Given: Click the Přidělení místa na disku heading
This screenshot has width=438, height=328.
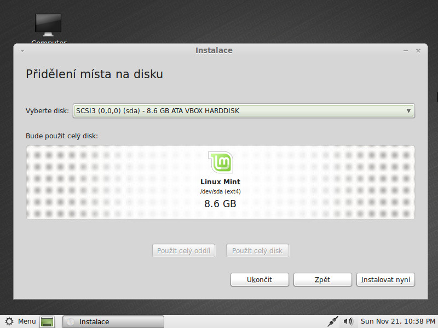Looking at the screenshot, I should (94, 74).
